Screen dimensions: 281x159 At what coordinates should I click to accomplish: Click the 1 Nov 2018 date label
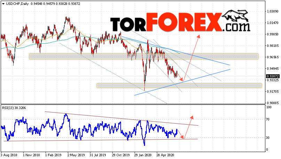click(x=31, y=155)
